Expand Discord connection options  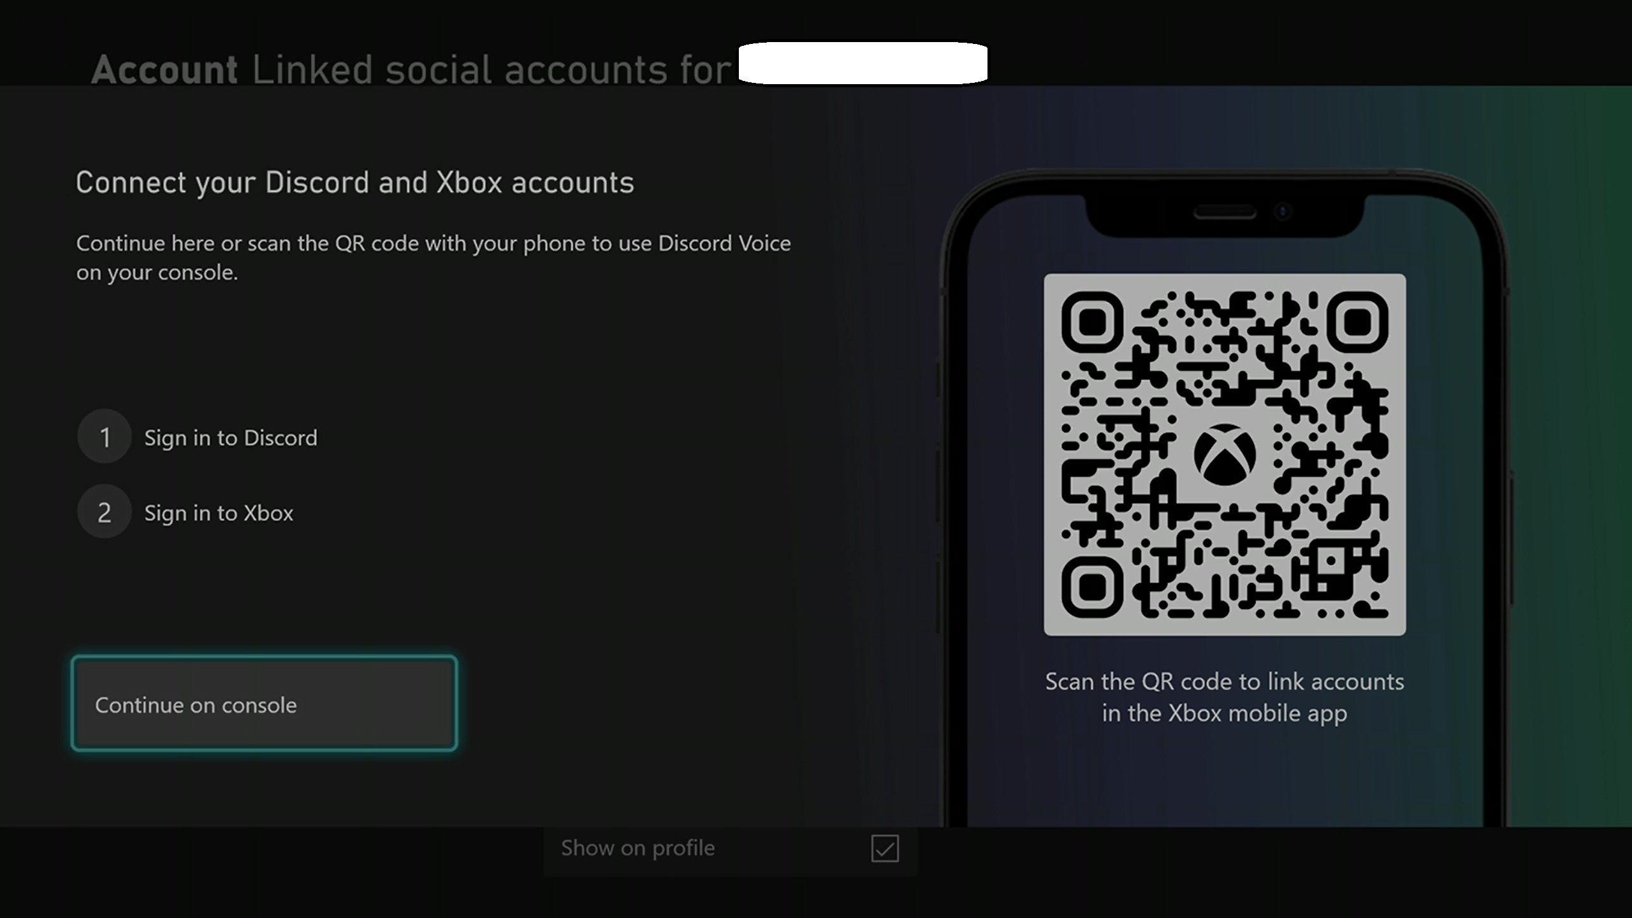(x=229, y=436)
